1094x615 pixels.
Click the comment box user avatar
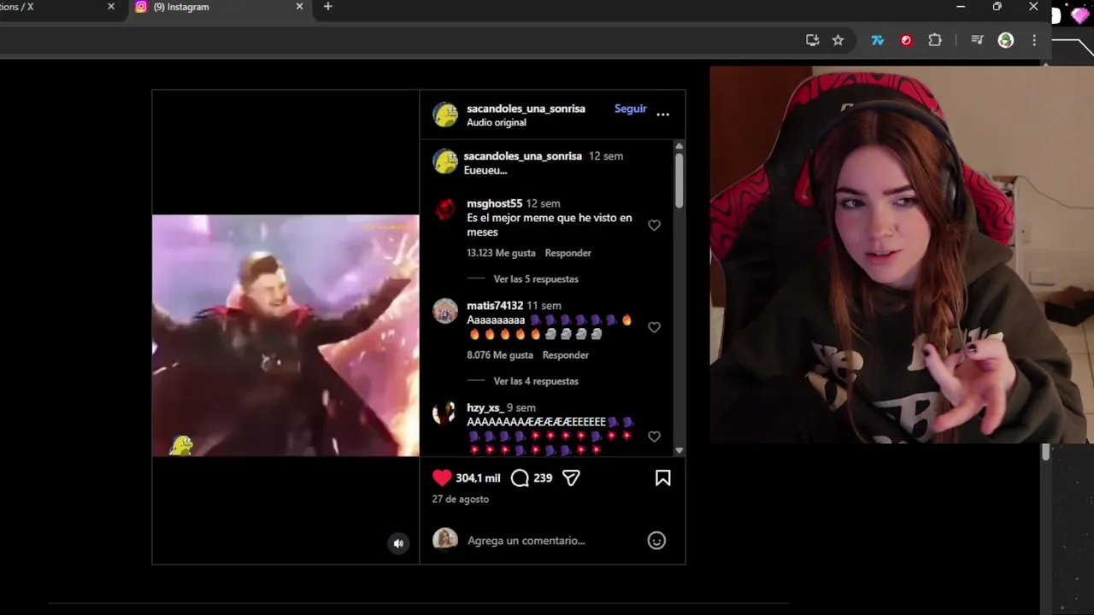point(445,539)
